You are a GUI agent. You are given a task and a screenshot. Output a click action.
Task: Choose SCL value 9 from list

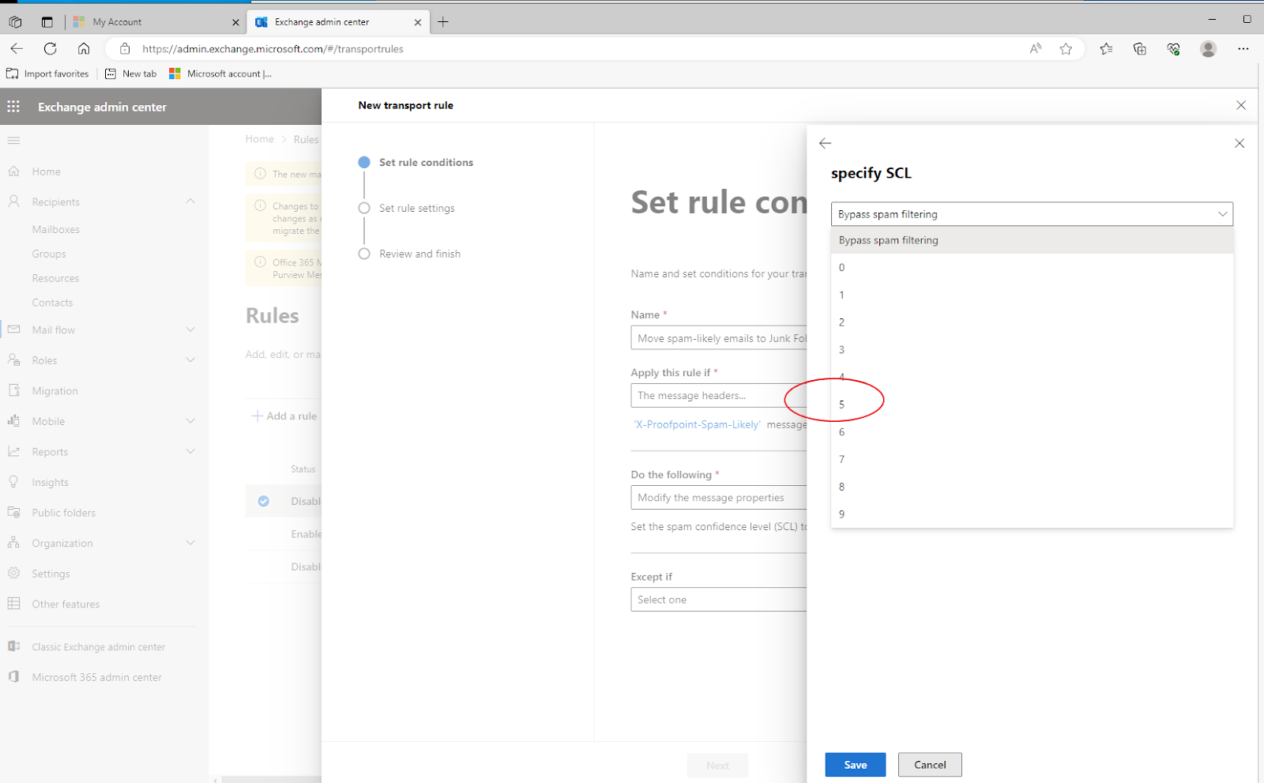point(1032,514)
